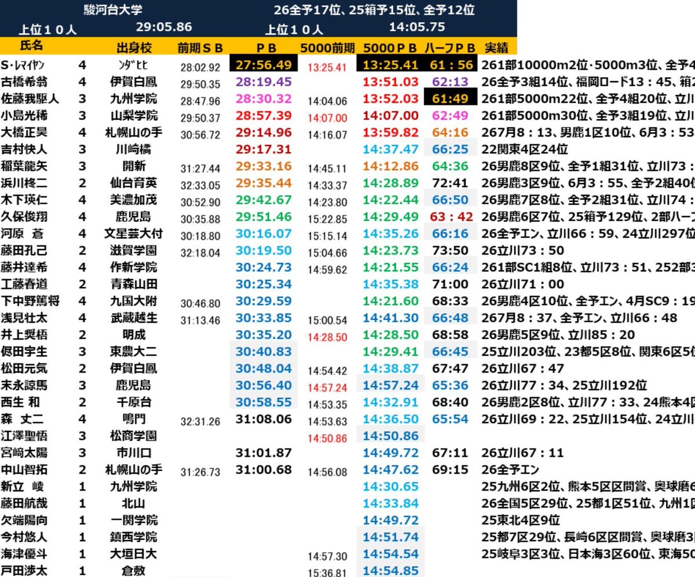Viewport: 695px width, 577px height.
Task: Click the 前期ＳＢ column header
Action: tap(200, 47)
